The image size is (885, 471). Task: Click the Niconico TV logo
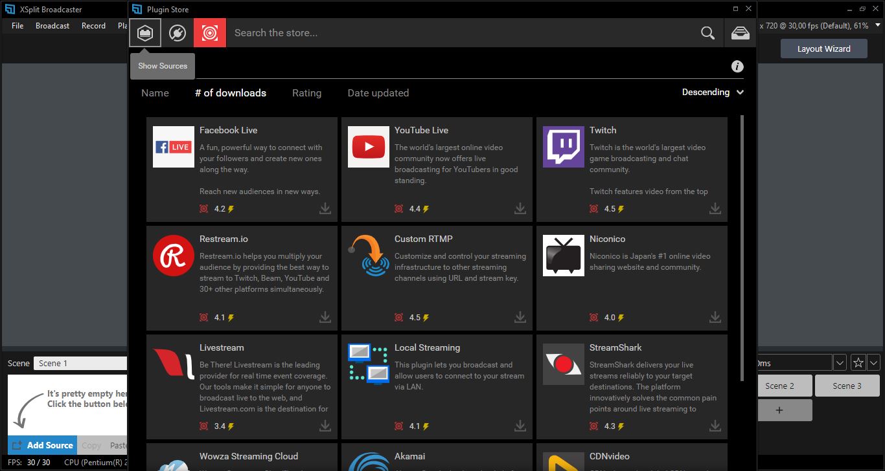click(564, 256)
